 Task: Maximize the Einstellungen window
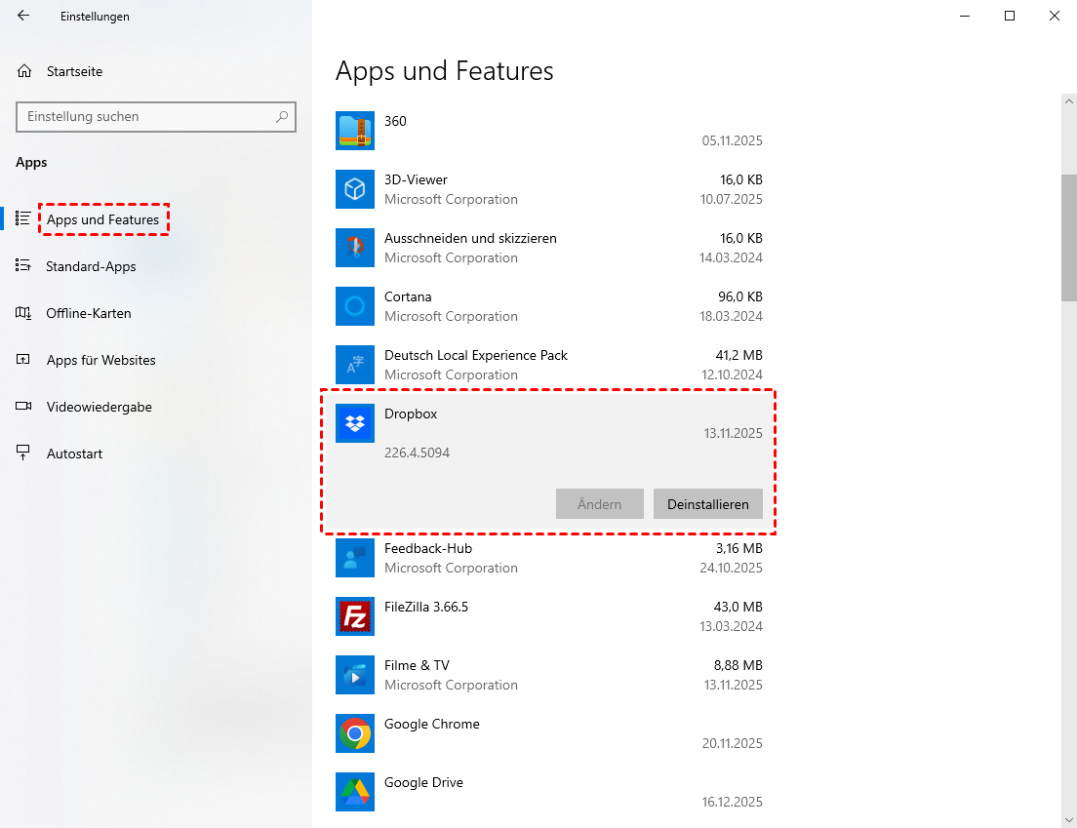pos(1010,16)
